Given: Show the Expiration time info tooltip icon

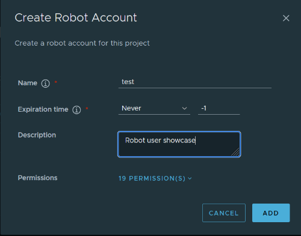Looking at the screenshot, I should tap(76, 110).
